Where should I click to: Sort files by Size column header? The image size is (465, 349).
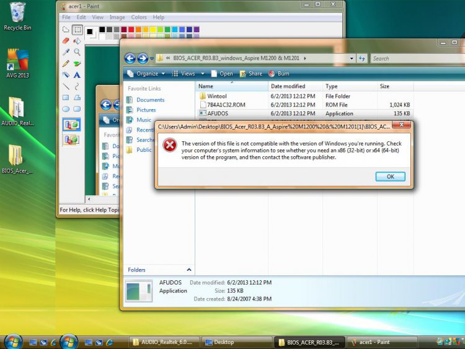(x=396, y=86)
